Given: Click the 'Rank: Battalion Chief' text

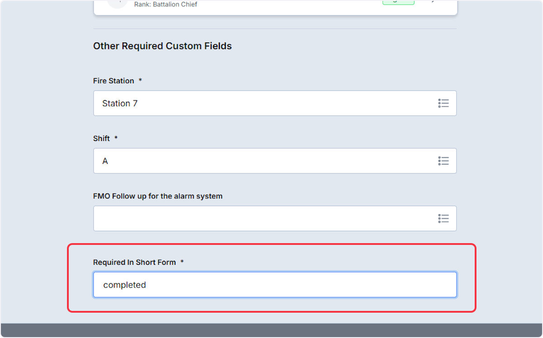Looking at the screenshot, I should (166, 5).
